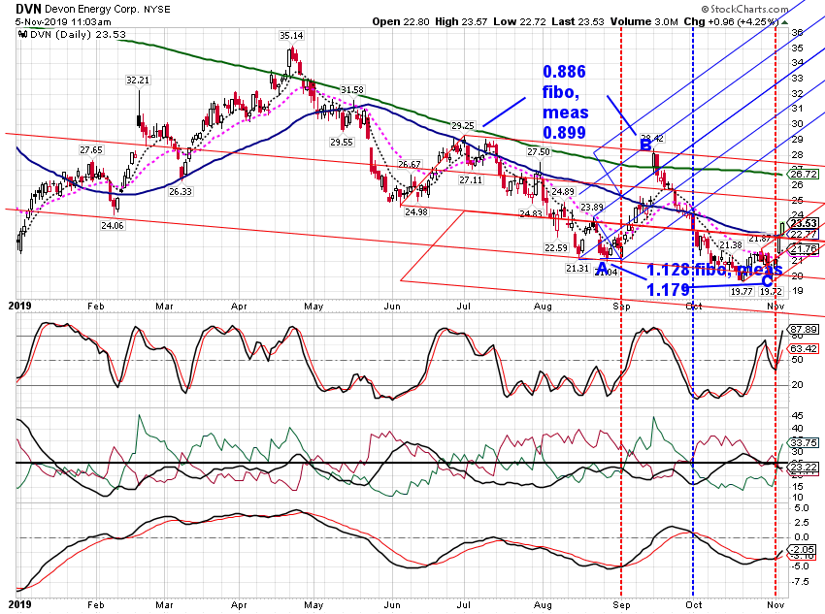Click the 26.33 low label
825x614 pixels.
[x=181, y=191]
